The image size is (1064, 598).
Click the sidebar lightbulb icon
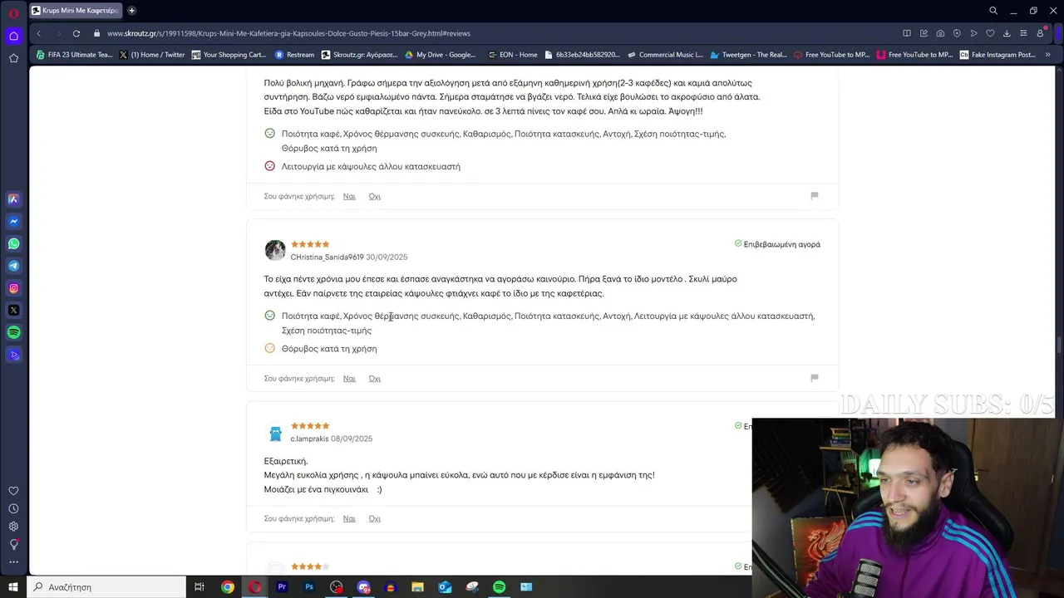point(13,544)
